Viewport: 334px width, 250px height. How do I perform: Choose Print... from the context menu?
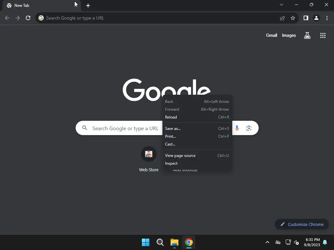pyautogui.click(x=197, y=136)
